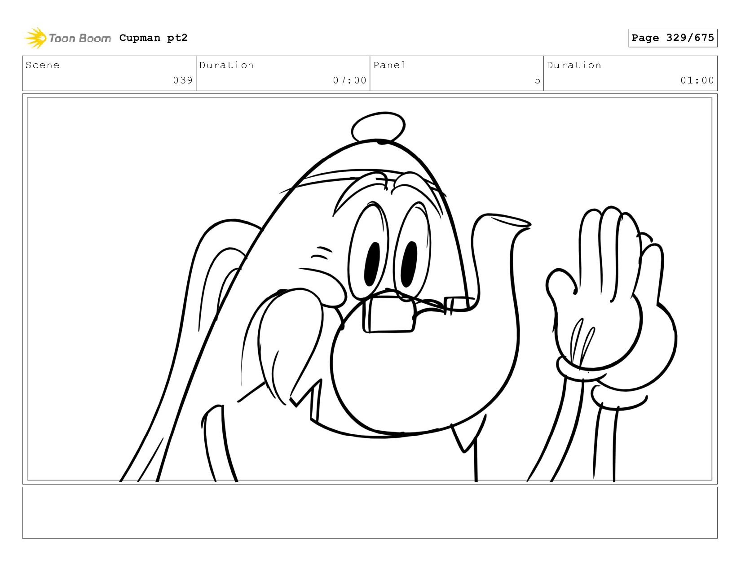
Task: Select the scene number '039'
Action: pos(183,80)
